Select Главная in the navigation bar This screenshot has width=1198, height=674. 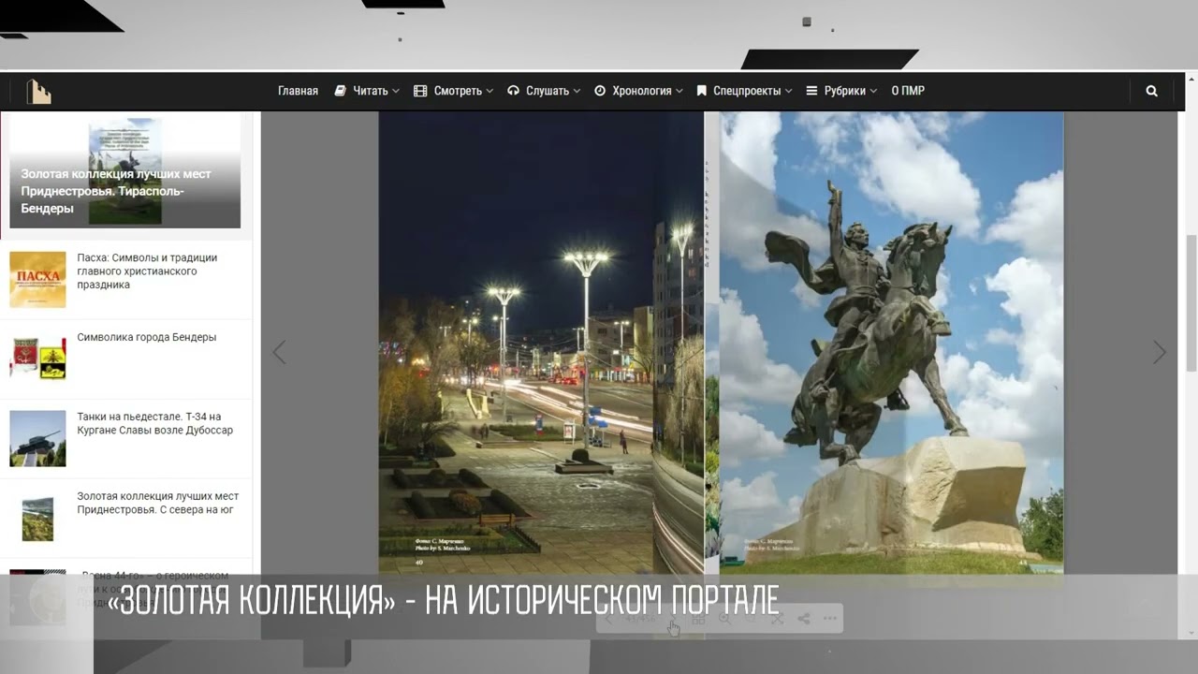click(x=297, y=90)
